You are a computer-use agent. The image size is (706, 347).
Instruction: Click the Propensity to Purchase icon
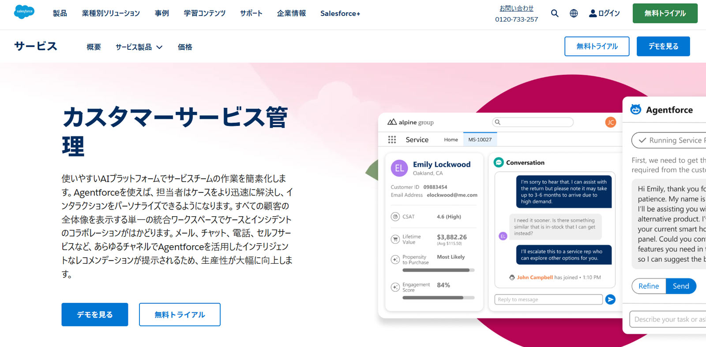tap(395, 259)
